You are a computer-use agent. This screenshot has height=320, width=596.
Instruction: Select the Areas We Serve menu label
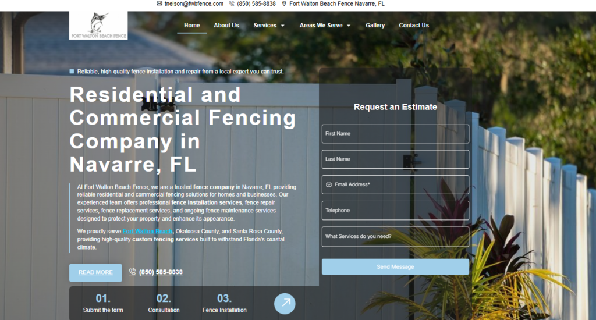(321, 25)
